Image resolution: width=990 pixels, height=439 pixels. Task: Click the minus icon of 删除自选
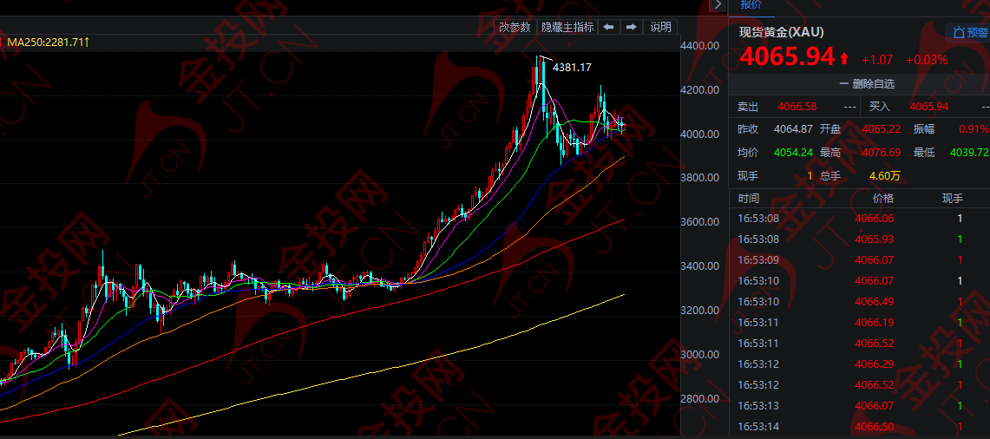843,84
